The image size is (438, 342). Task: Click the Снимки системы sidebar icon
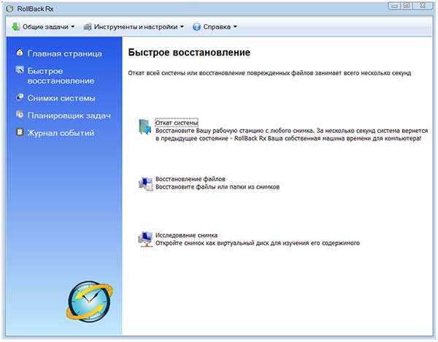click(x=20, y=97)
